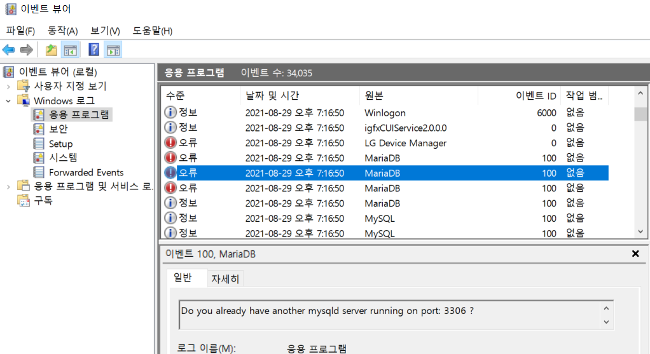Image resolution: width=650 pixels, height=354 pixels.
Task: Select the Setup tree item label
Action: tap(60, 144)
